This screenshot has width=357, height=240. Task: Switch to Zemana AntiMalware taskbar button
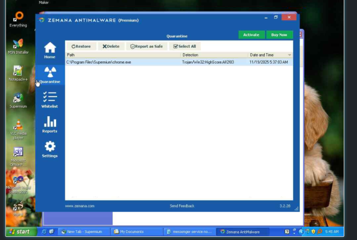click(x=242, y=232)
